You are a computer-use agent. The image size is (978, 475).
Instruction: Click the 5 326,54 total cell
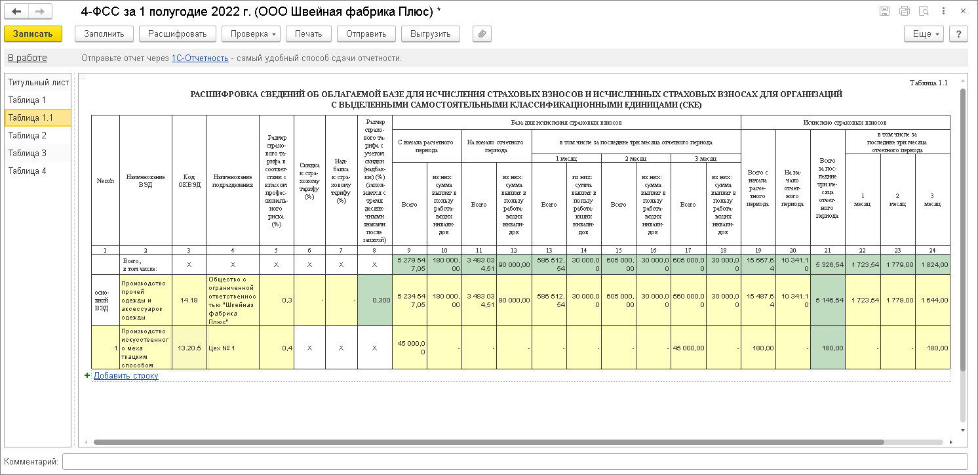point(827,264)
